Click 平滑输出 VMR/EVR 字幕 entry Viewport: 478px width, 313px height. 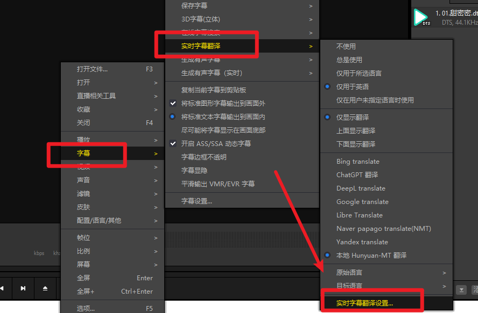point(242,184)
